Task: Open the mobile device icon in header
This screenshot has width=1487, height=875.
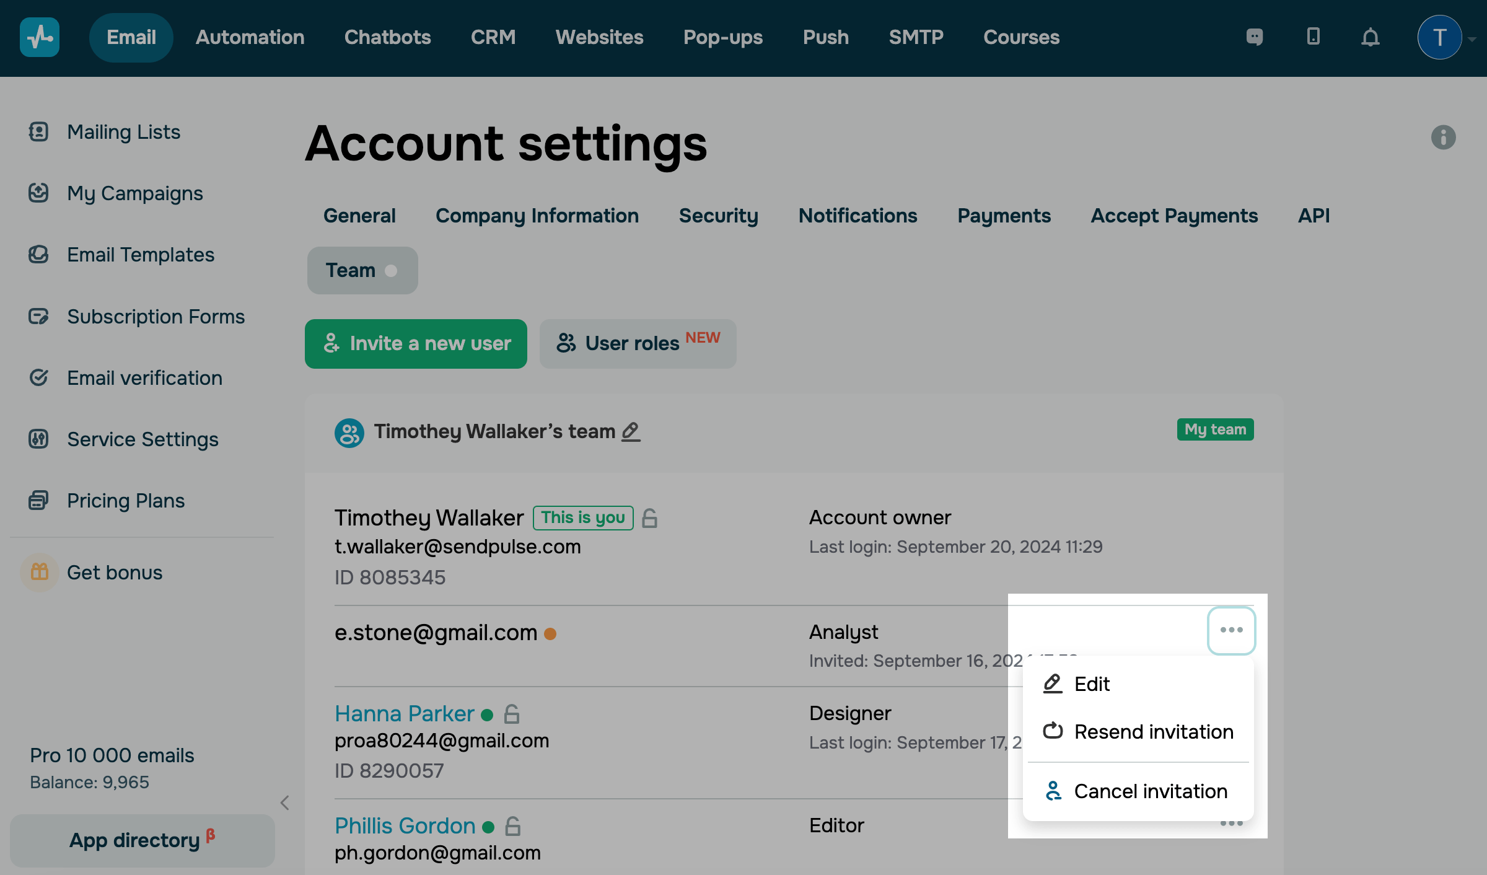Action: [1313, 37]
